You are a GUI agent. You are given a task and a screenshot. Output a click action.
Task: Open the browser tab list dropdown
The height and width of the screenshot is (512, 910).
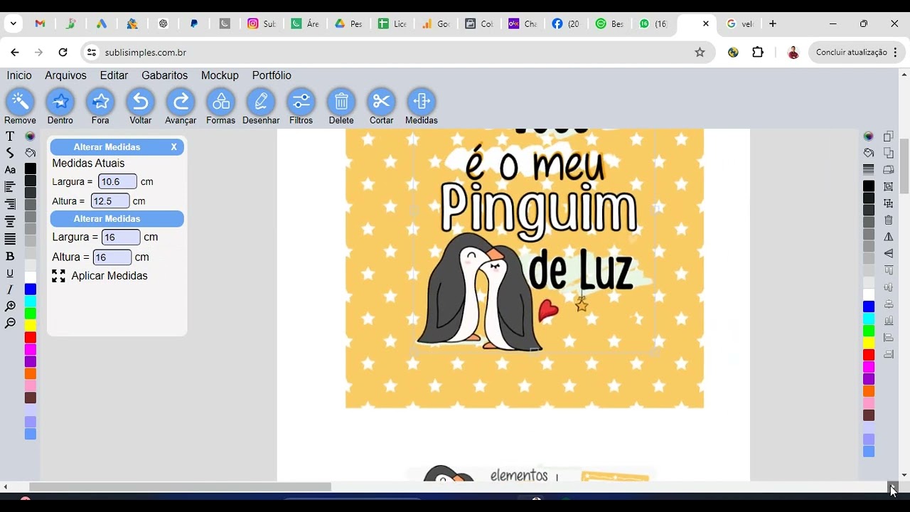click(13, 23)
